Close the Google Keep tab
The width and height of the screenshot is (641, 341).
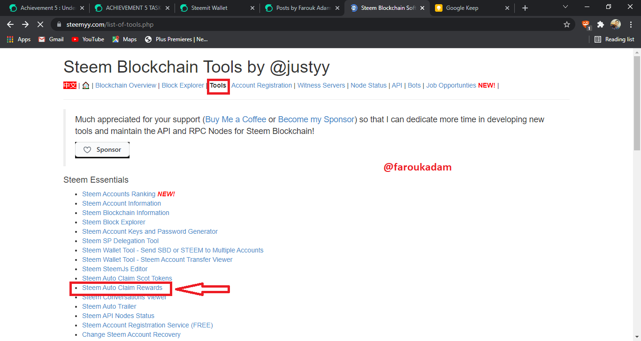pos(508,8)
